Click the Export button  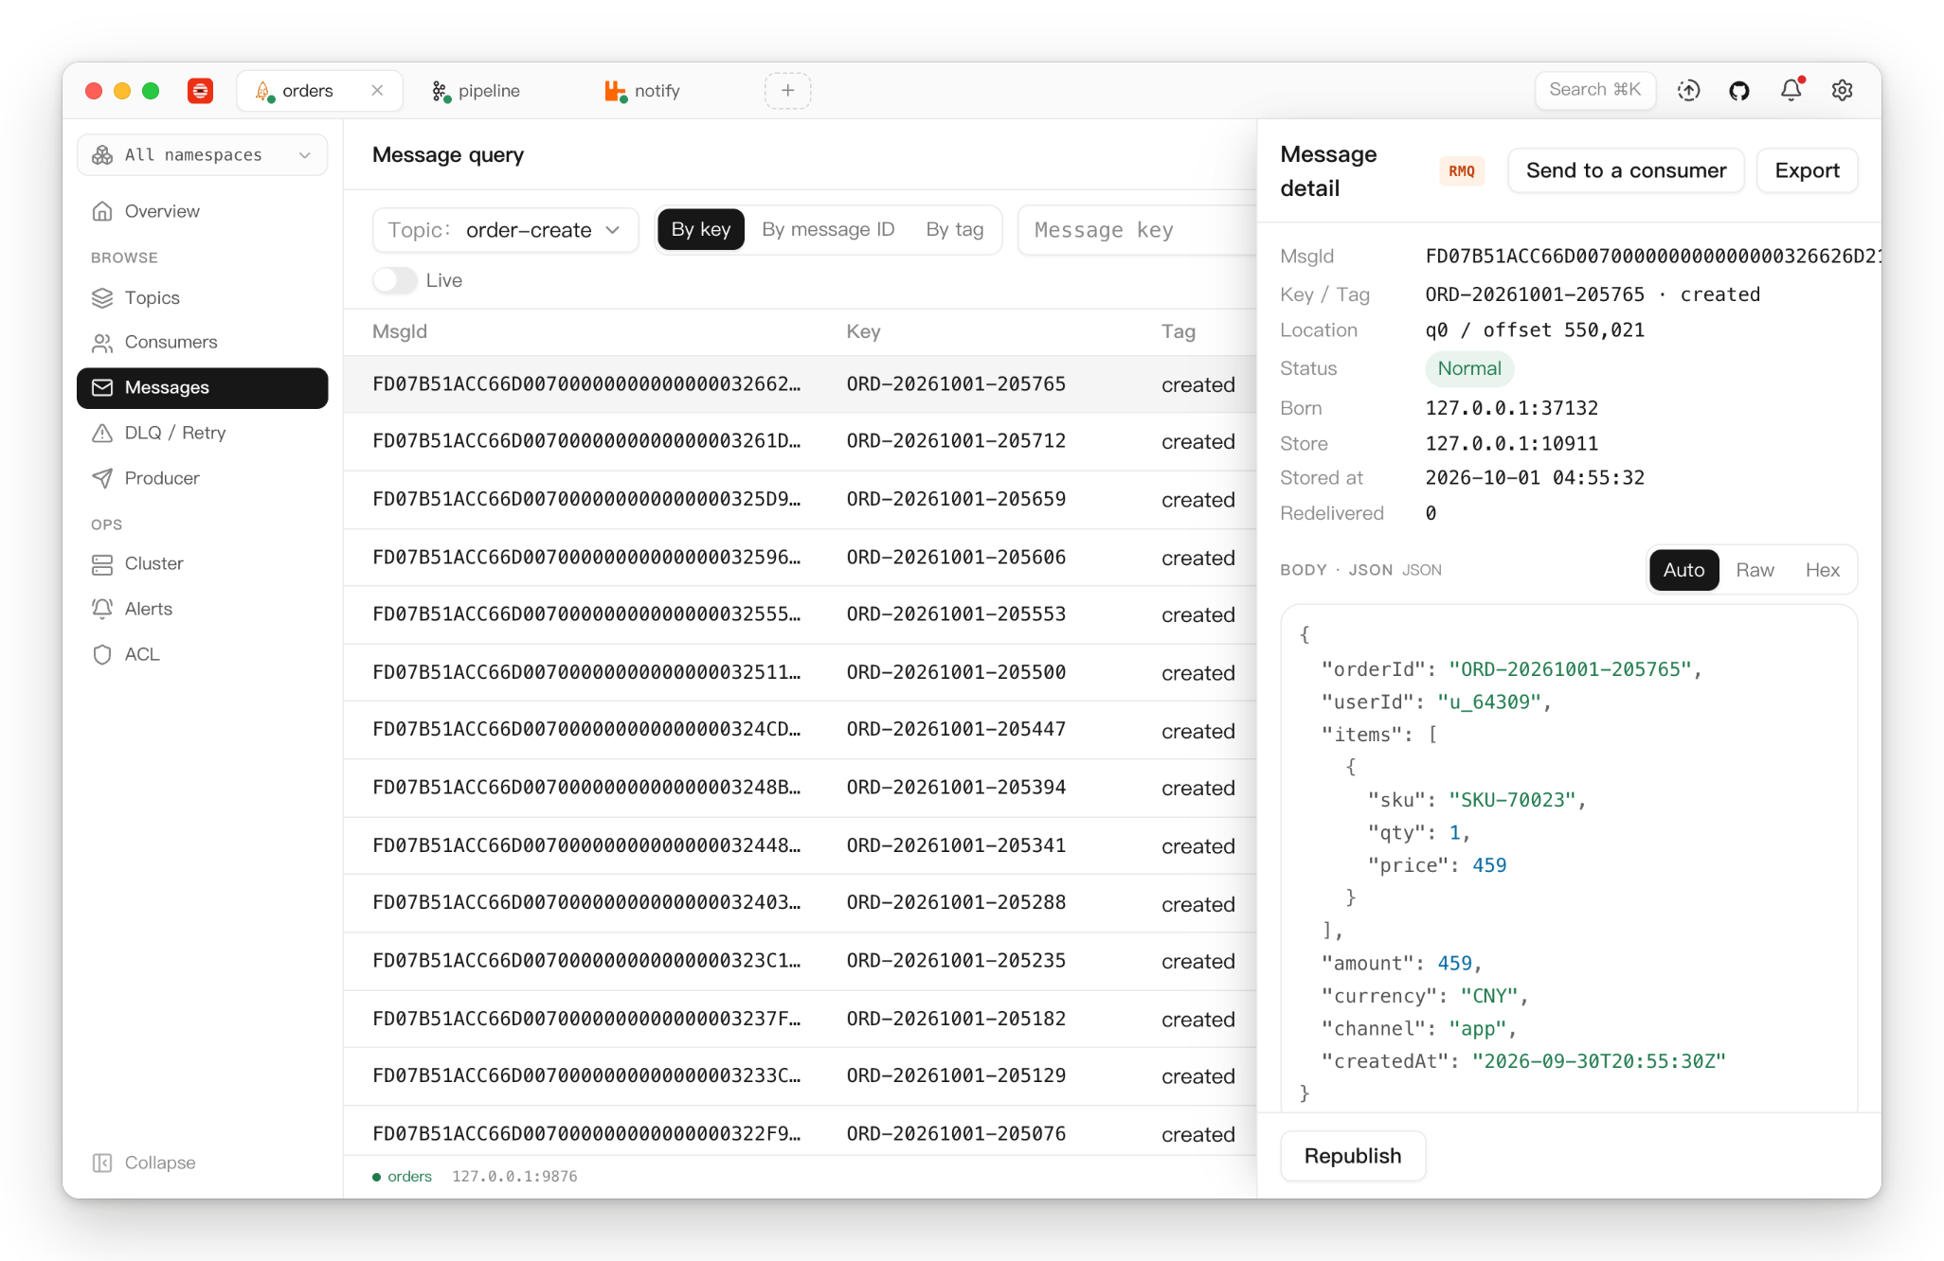1807,171
